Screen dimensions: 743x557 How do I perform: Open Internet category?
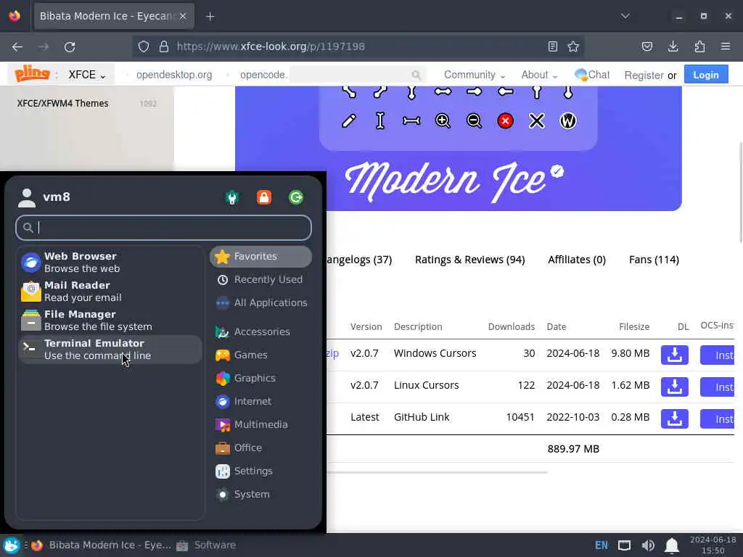(260, 401)
